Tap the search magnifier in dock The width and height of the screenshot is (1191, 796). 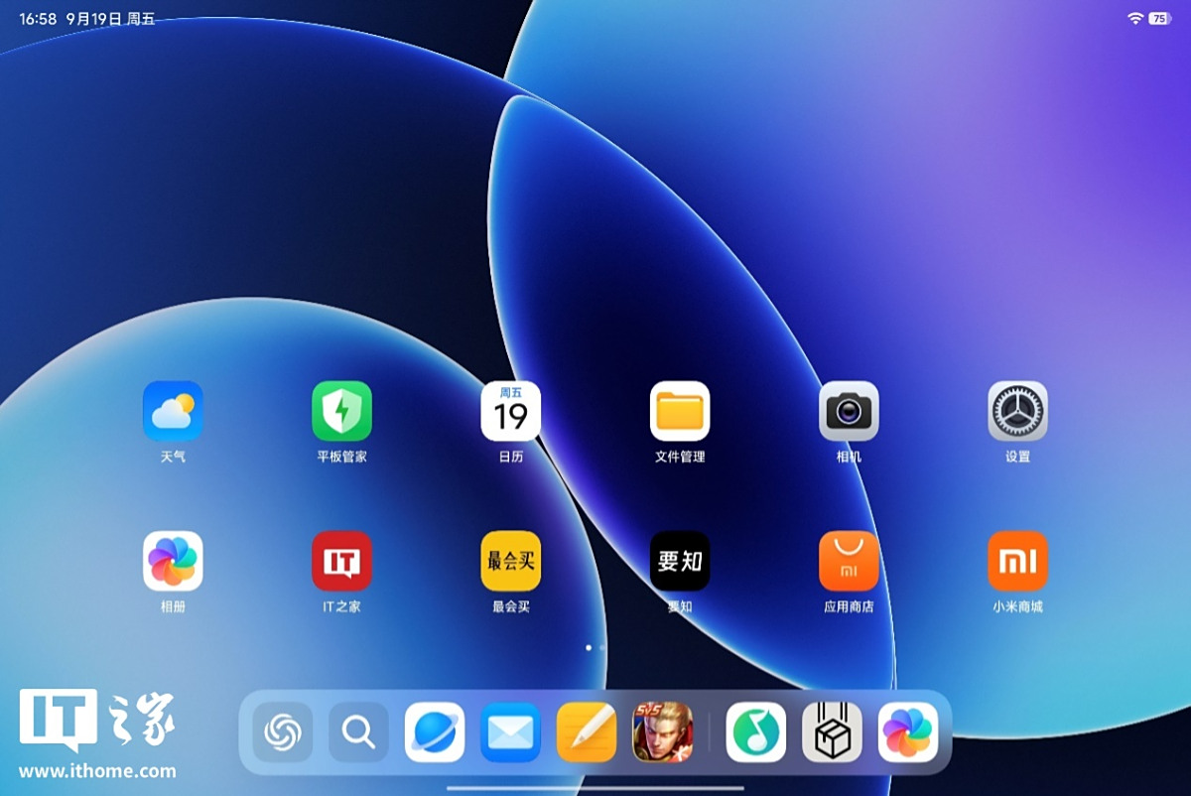pyautogui.click(x=358, y=732)
